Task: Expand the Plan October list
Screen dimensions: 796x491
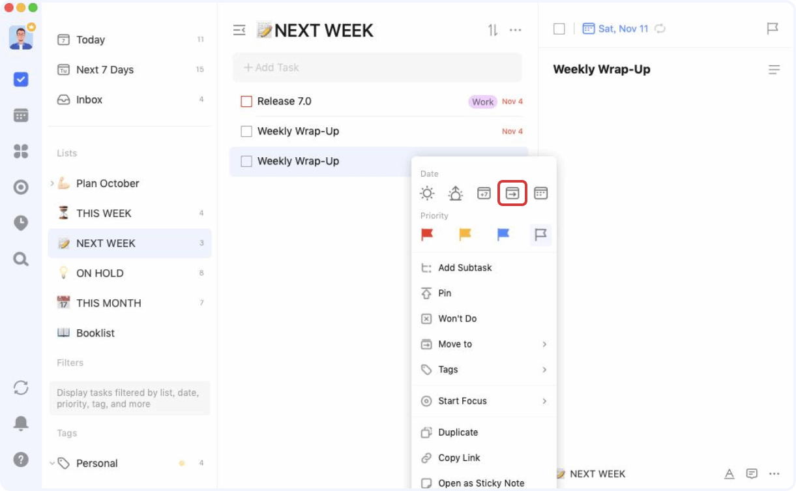Action: (x=52, y=183)
